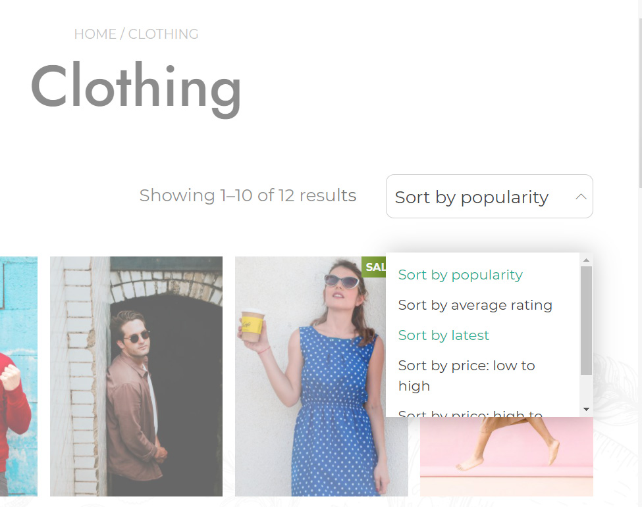Select Sort by latest option
Image resolution: width=642 pixels, height=507 pixels.
(x=443, y=335)
